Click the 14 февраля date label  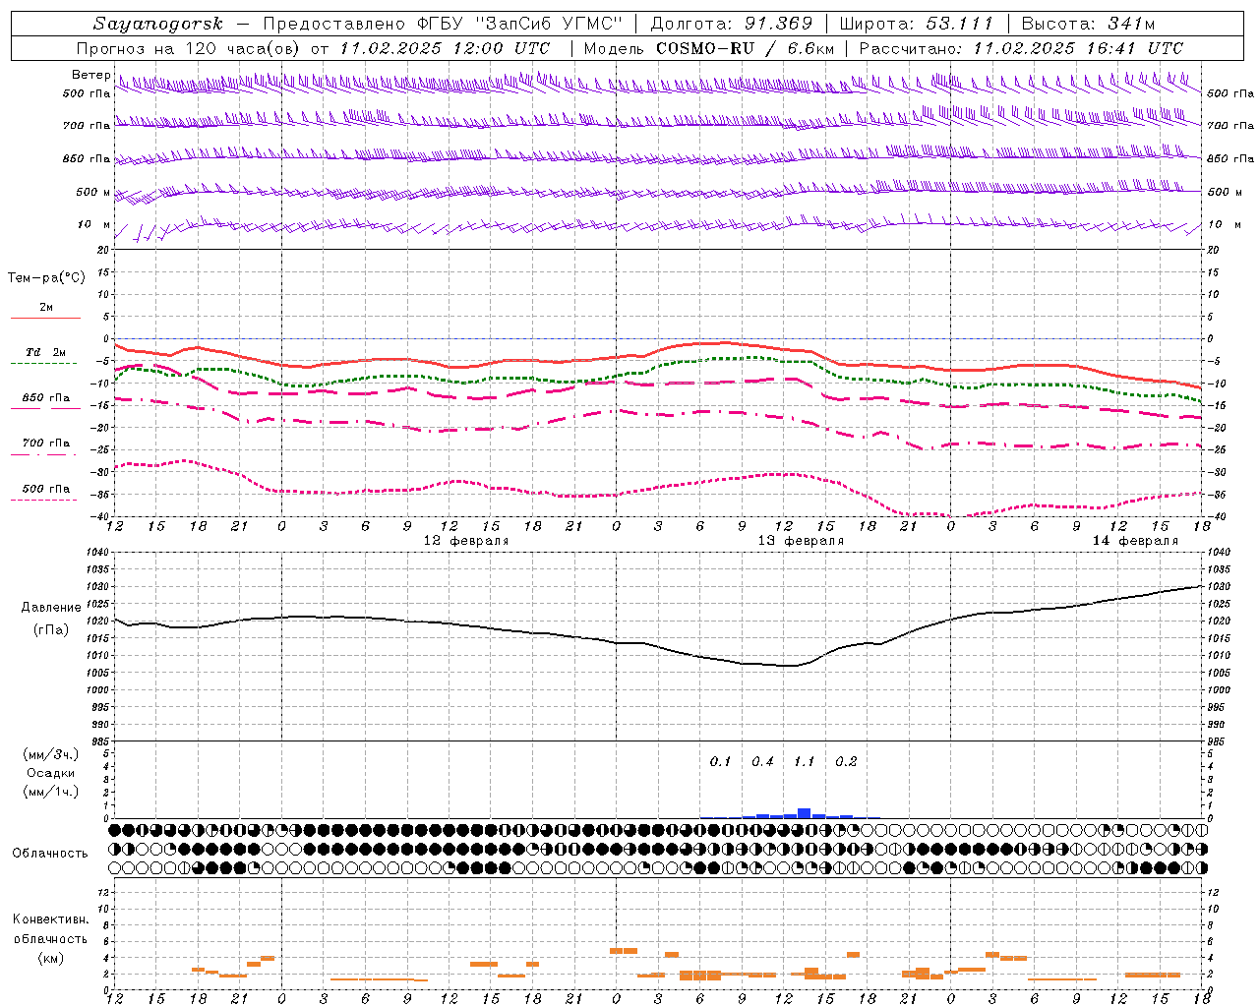click(1135, 541)
